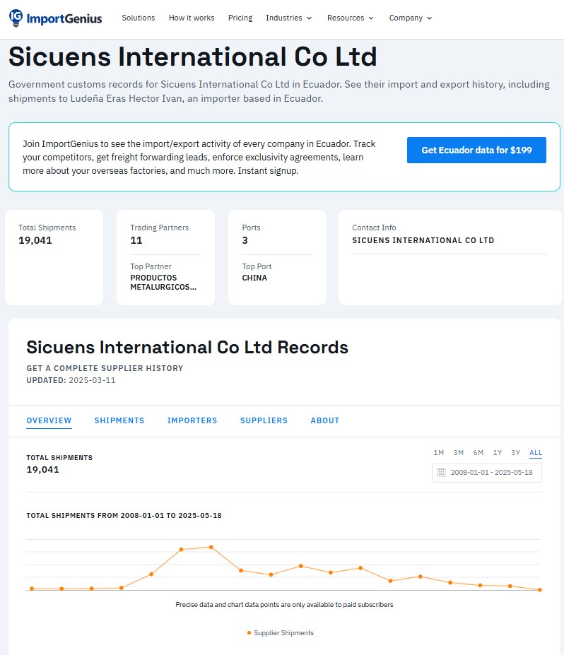Switch to the Suppliers tab

pos(264,420)
